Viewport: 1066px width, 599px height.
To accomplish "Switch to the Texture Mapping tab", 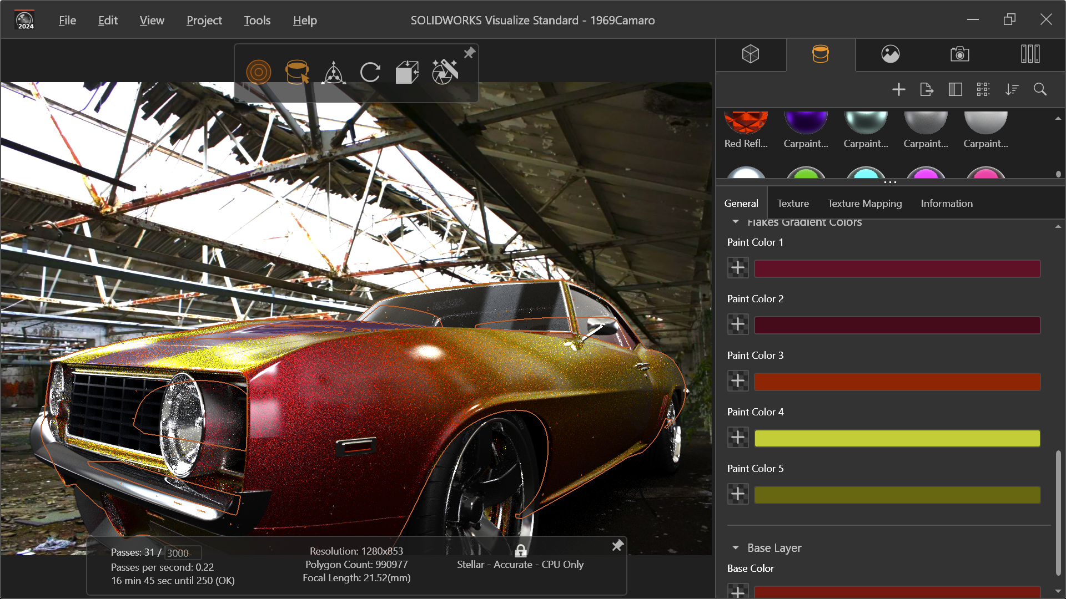I will click(864, 204).
